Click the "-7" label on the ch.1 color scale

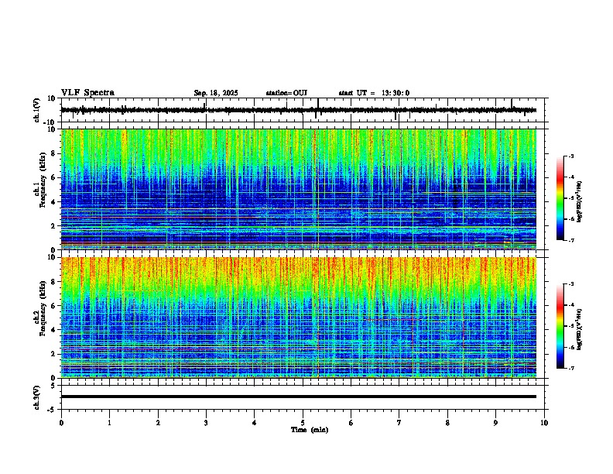[571, 240]
